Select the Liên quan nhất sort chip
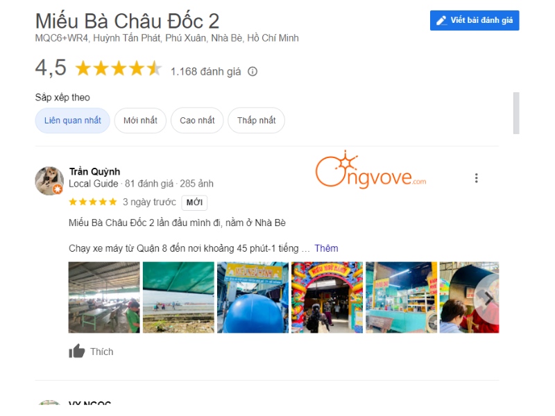Viewport: 555px width, 416px height. point(73,121)
